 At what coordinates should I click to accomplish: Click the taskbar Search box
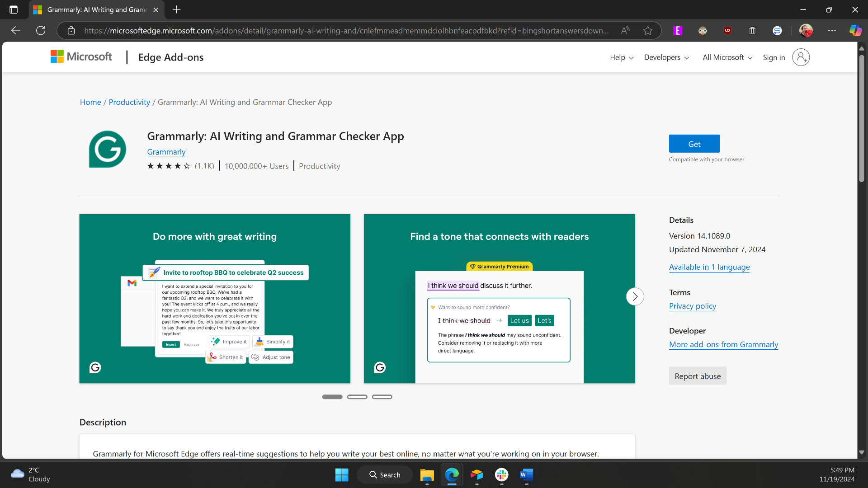(x=385, y=475)
